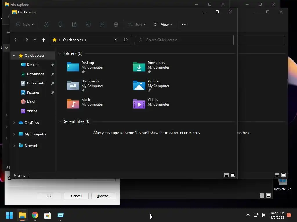Select My Computer in navigation pane
The height and width of the screenshot is (222, 297).
[x=35, y=134]
